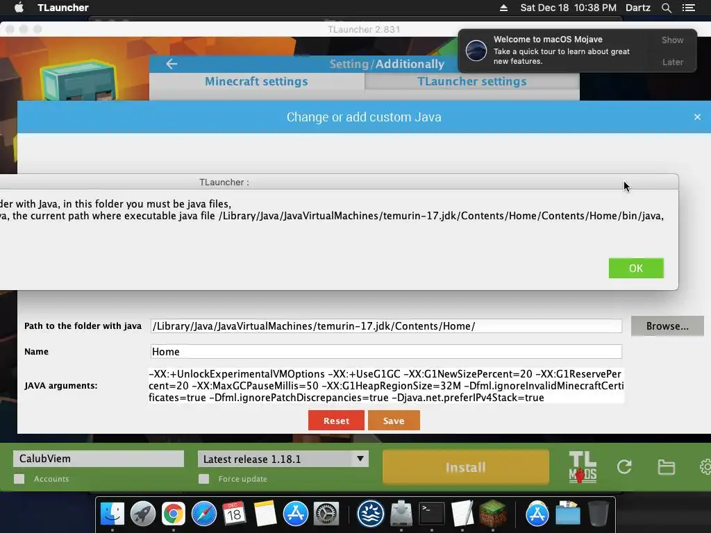Enable the Force update checkbox
Image resolution: width=711 pixels, height=533 pixels.
coord(203,479)
